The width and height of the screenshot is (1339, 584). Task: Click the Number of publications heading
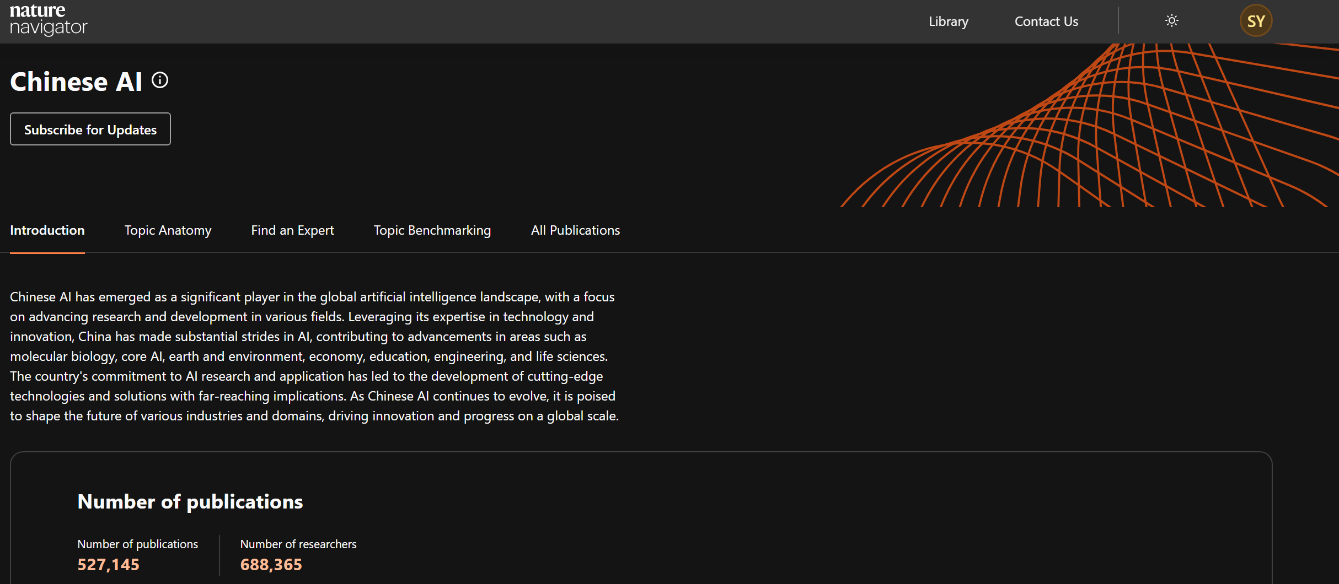[x=190, y=501]
